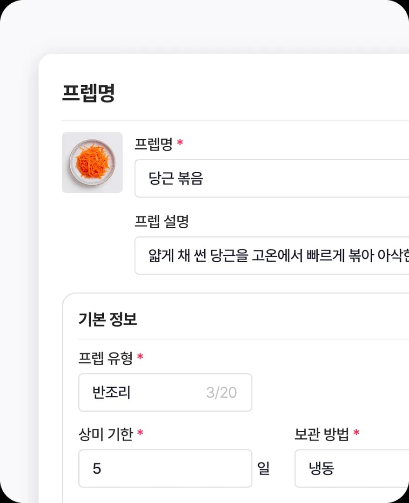
Task: Click the 기본 정보 section heading
Action: 108,319
